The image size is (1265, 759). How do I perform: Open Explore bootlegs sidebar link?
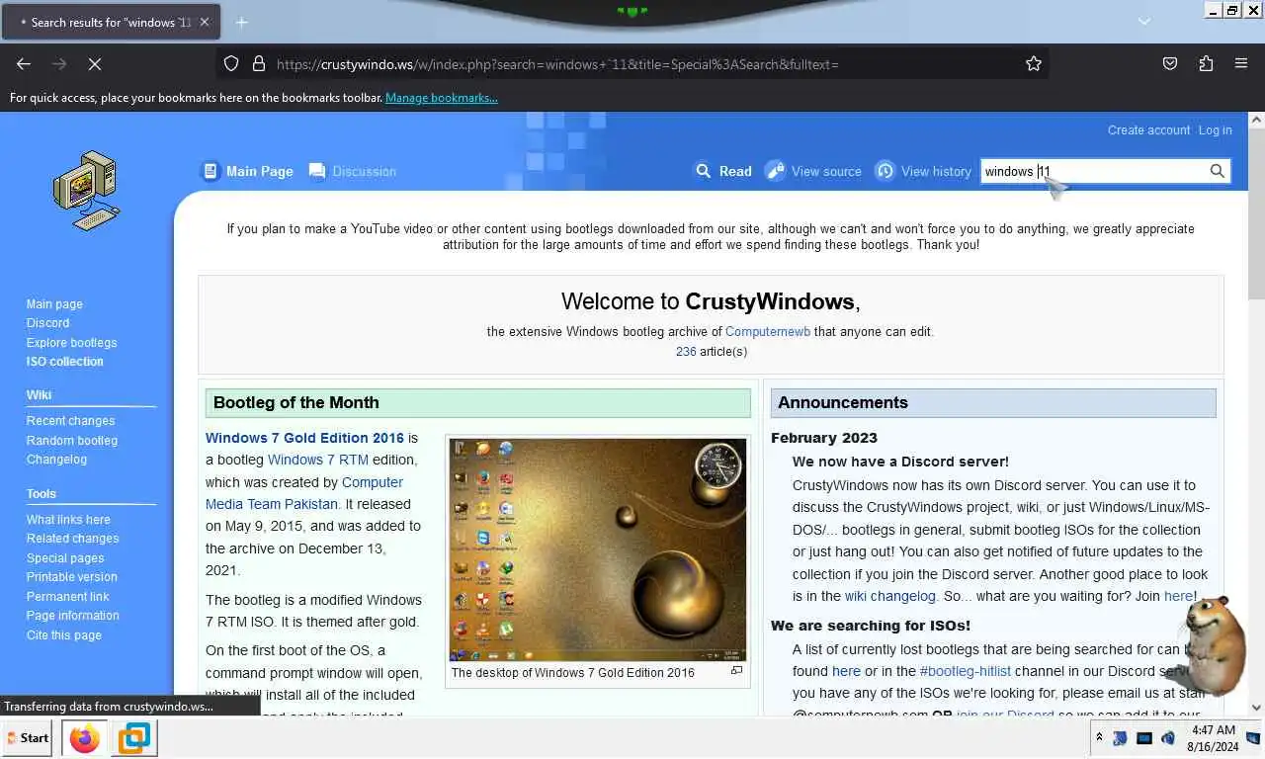point(71,342)
